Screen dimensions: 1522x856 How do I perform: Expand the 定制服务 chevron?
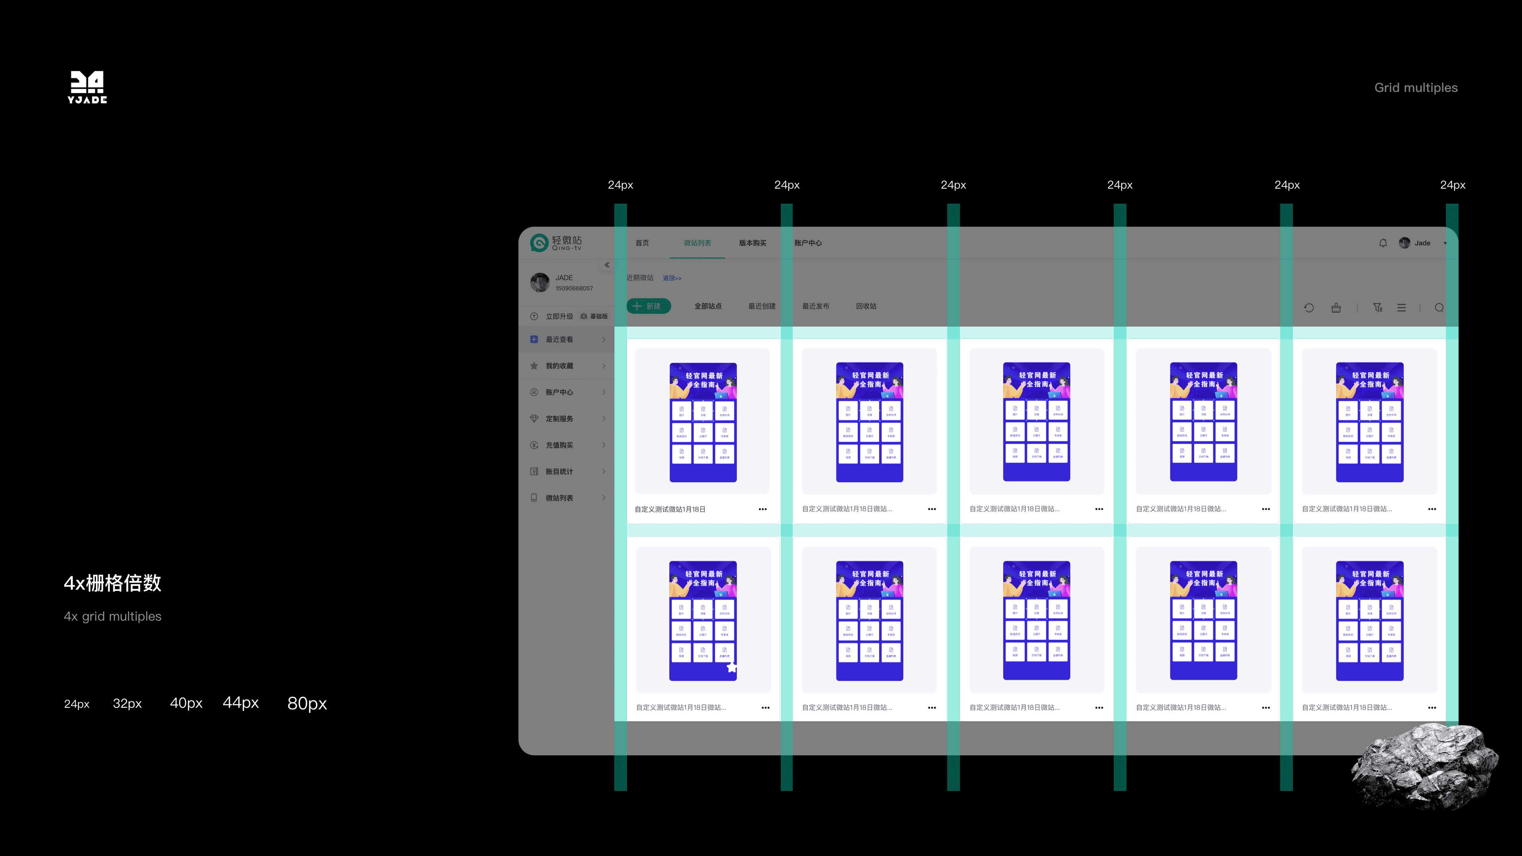[x=604, y=419]
